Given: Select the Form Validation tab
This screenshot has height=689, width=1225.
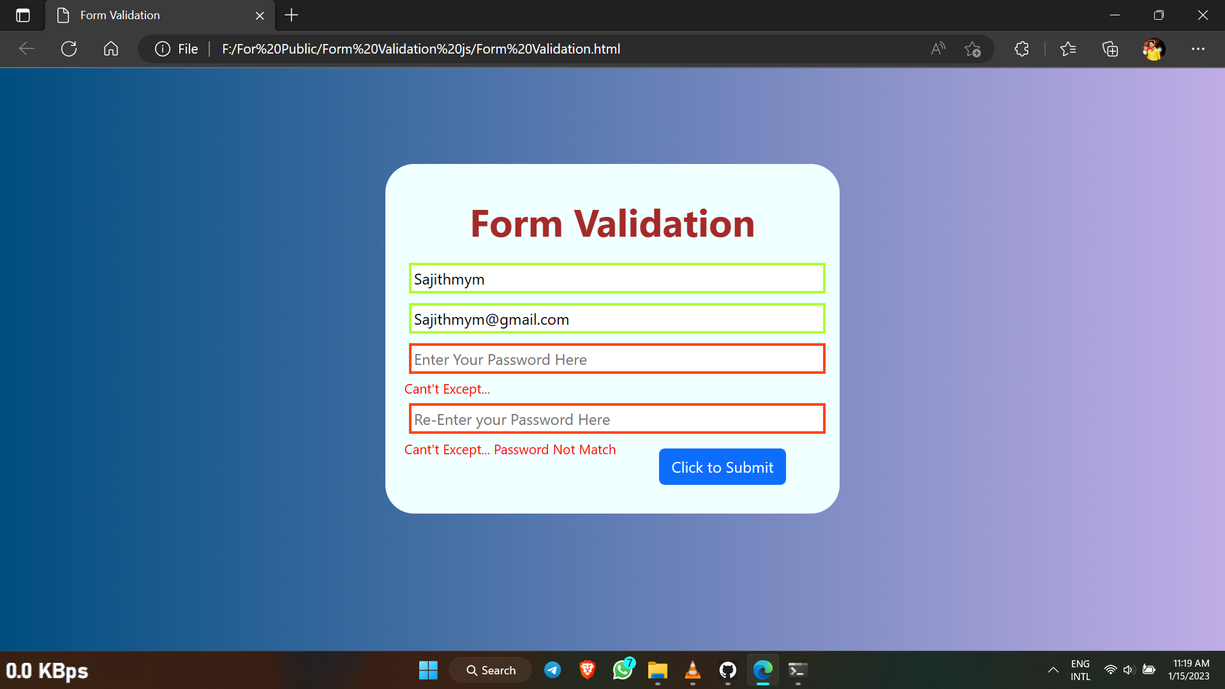Looking at the screenshot, I should tap(147, 15).
